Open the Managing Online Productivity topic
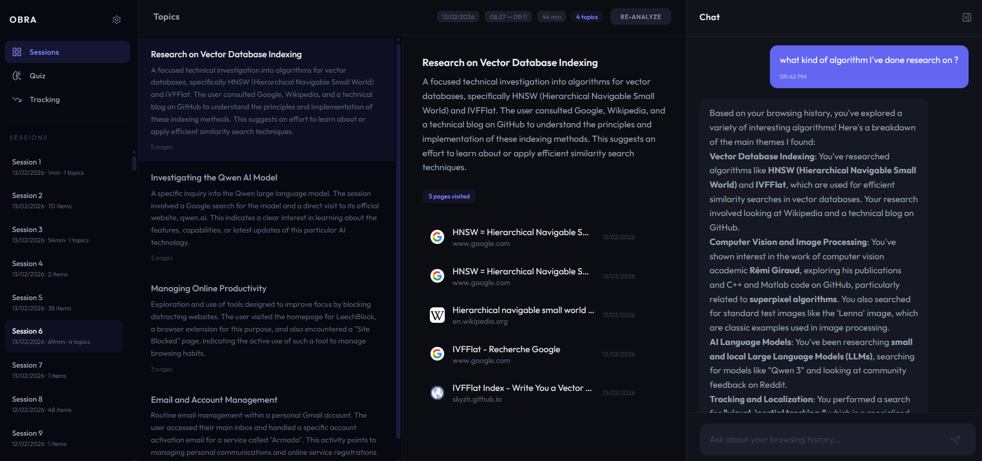The width and height of the screenshot is (982, 461). click(x=266, y=328)
